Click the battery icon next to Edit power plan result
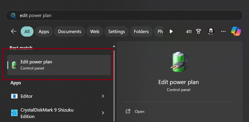This screenshot has width=249, height=122. click(x=14, y=65)
